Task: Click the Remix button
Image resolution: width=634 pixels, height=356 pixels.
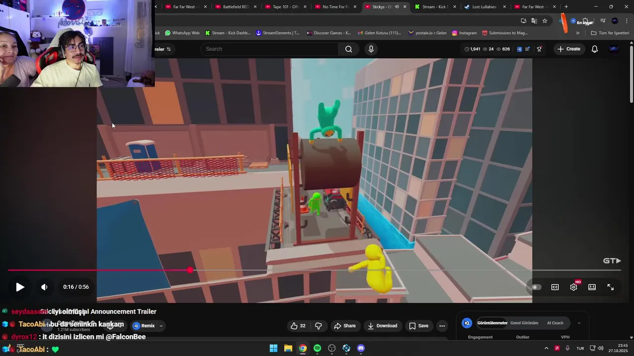Action: pyautogui.click(x=144, y=326)
